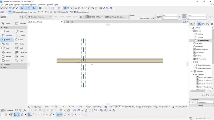Click the Settings... button in Properties
214x120 pixels.
(201, 106)
